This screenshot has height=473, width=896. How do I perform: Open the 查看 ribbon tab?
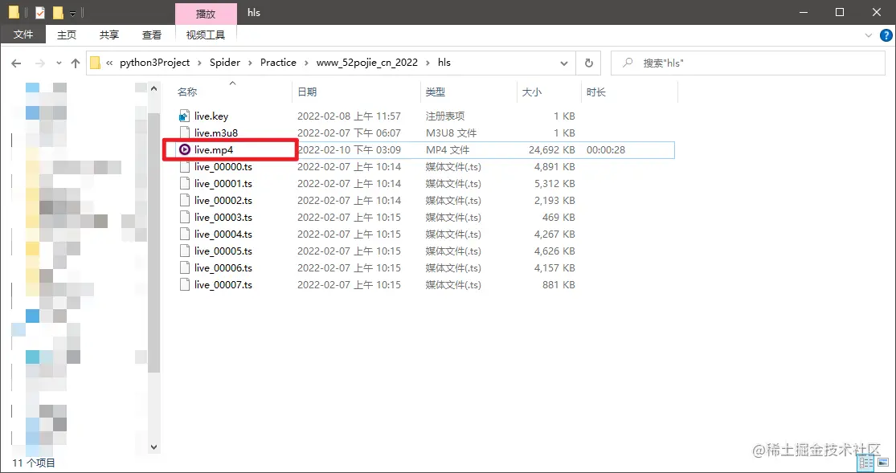coord(151,35)
